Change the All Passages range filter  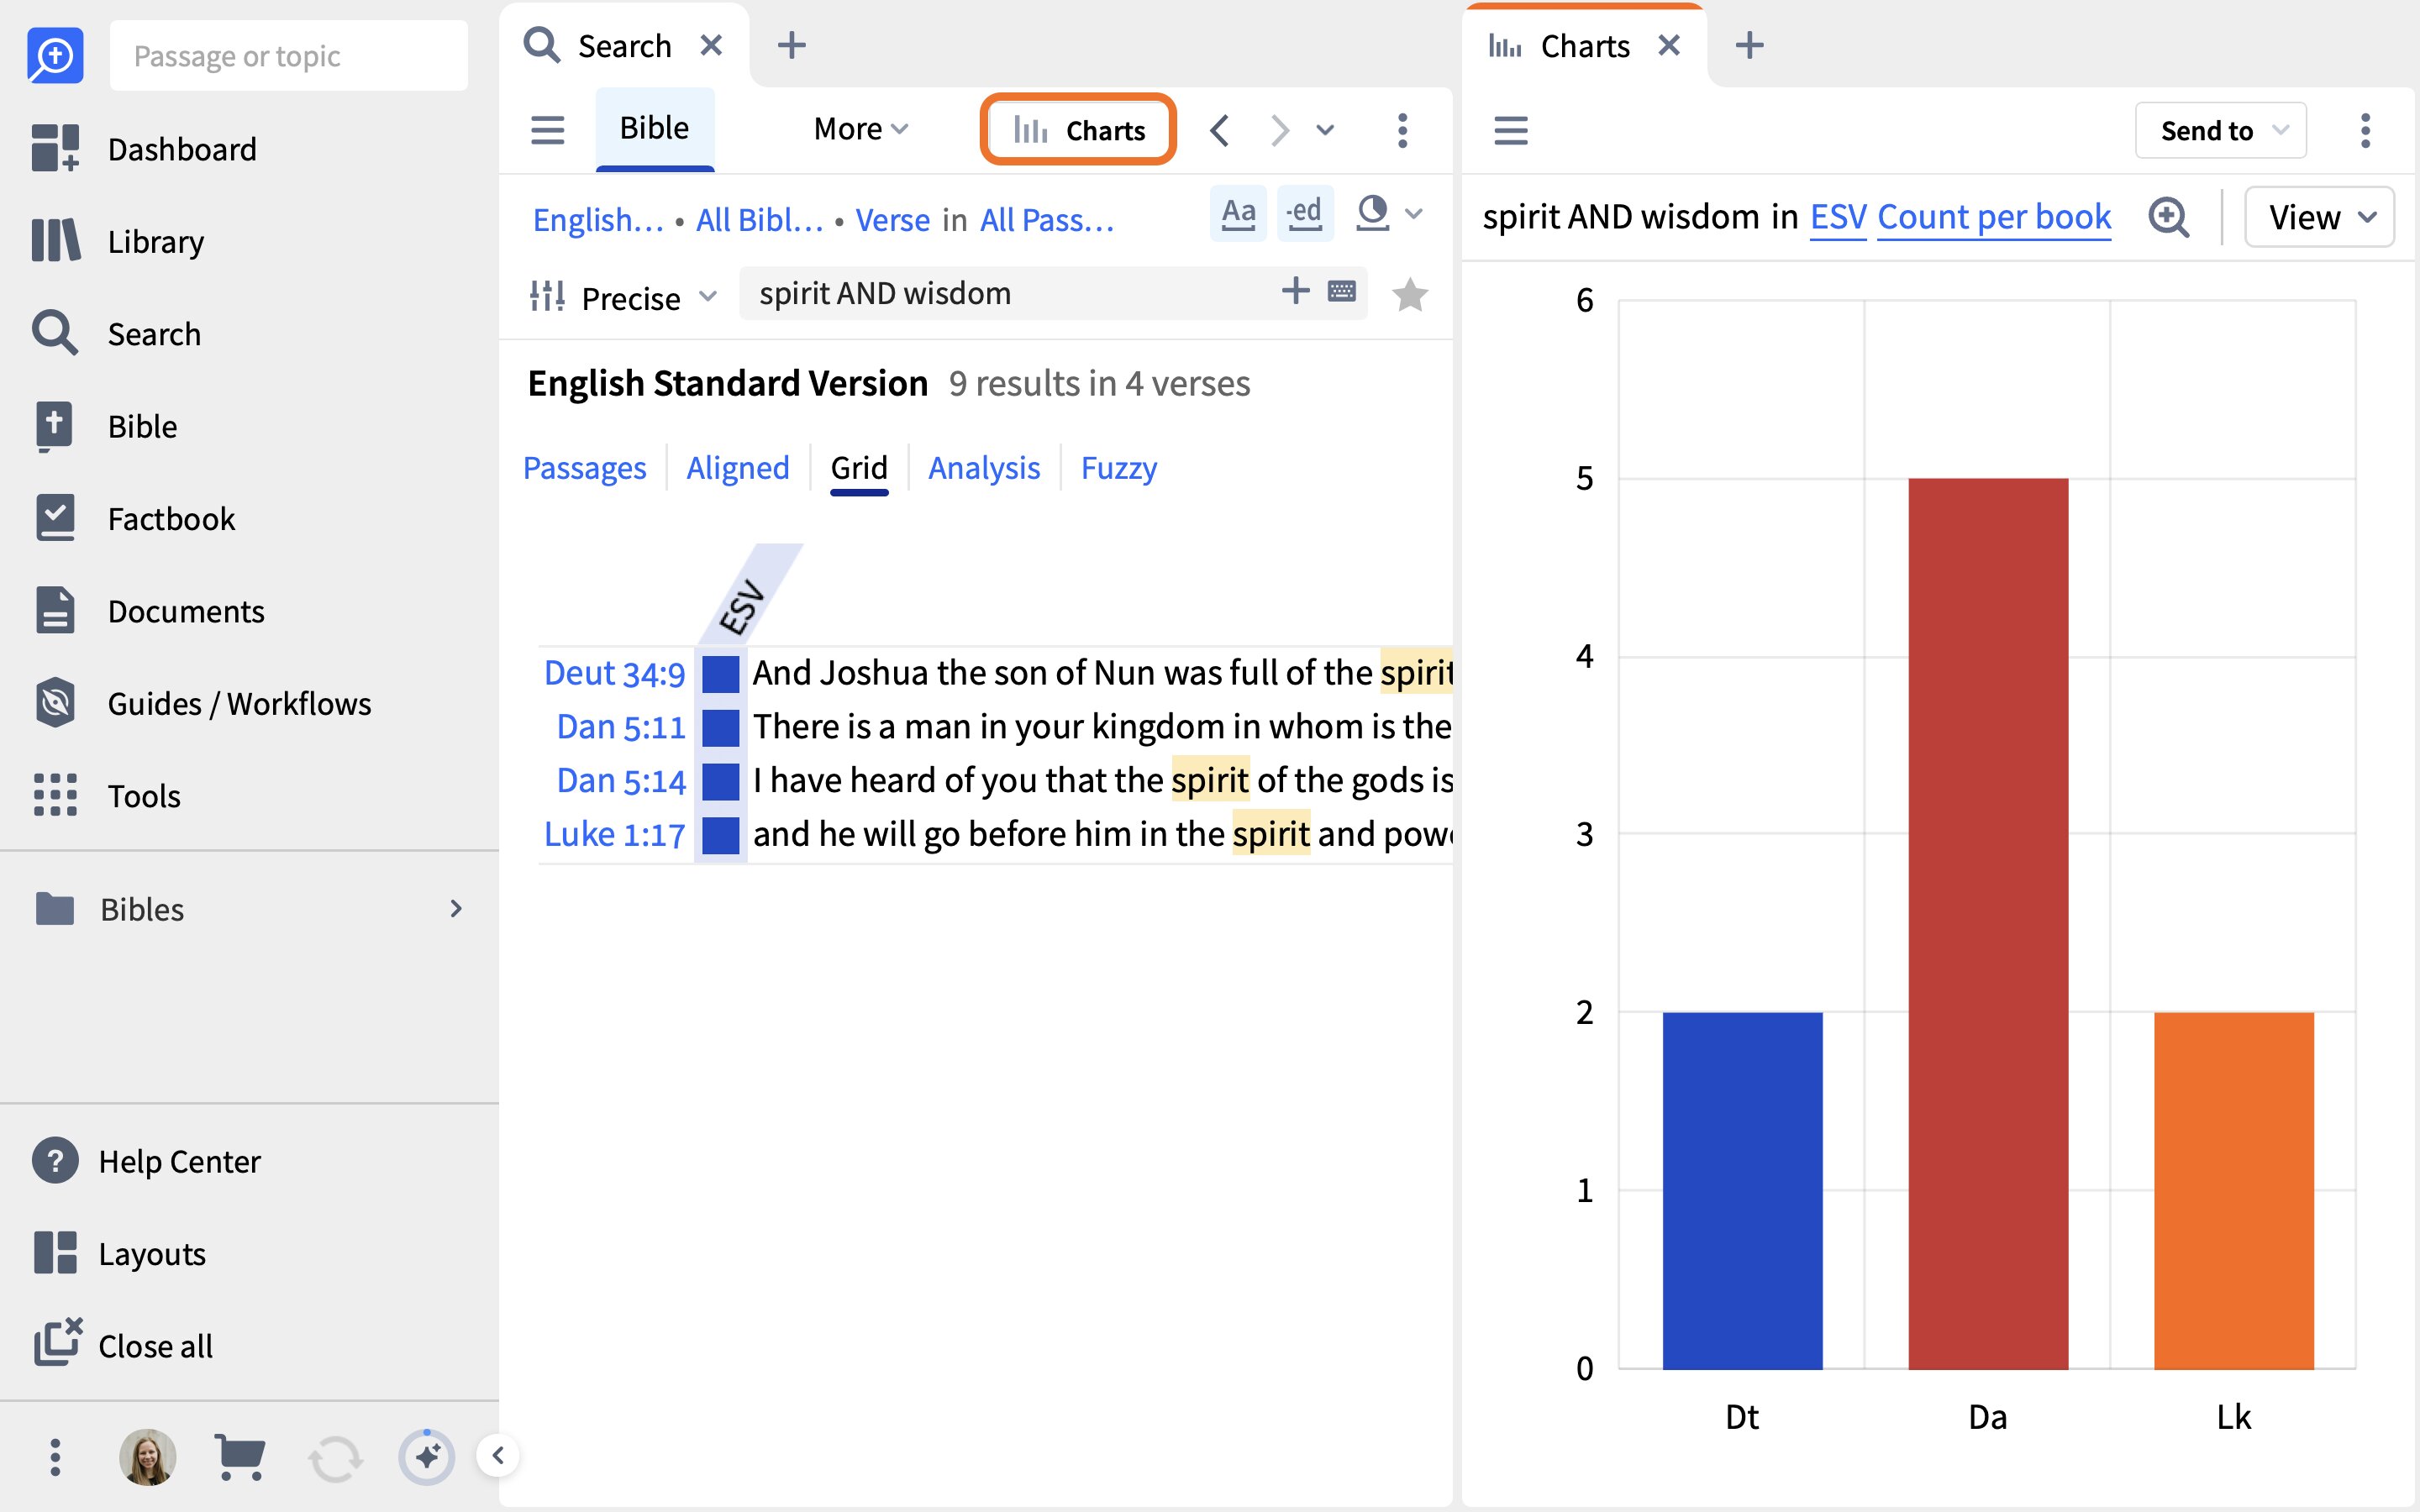click(1047, 219)
